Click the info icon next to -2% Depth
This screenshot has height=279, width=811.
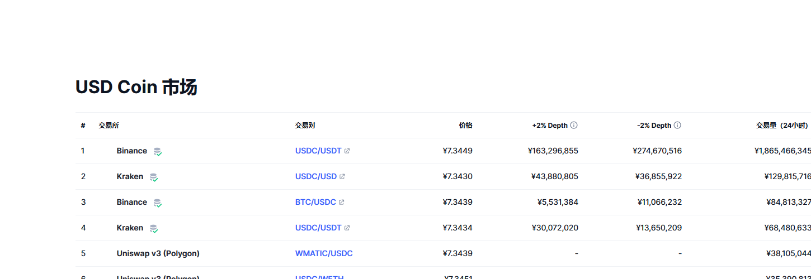click(x=677, y=126)
